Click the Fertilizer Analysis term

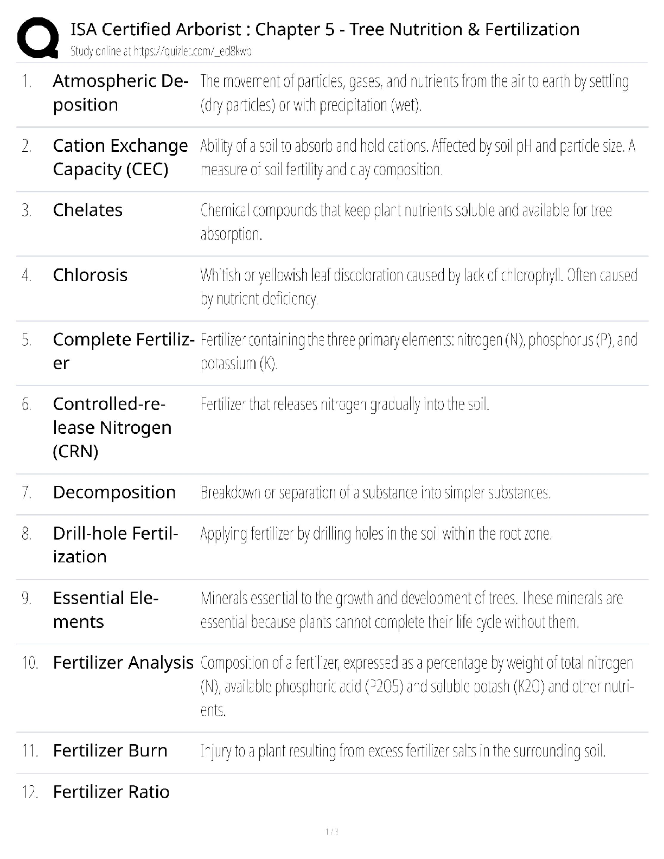coord(123,663)
